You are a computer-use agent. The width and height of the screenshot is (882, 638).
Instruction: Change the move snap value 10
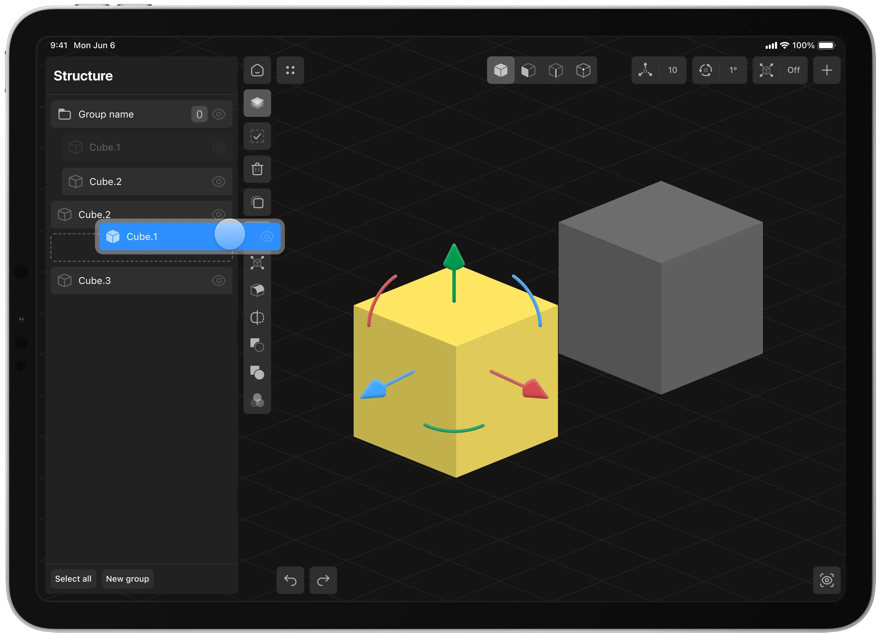coord(673,70)
